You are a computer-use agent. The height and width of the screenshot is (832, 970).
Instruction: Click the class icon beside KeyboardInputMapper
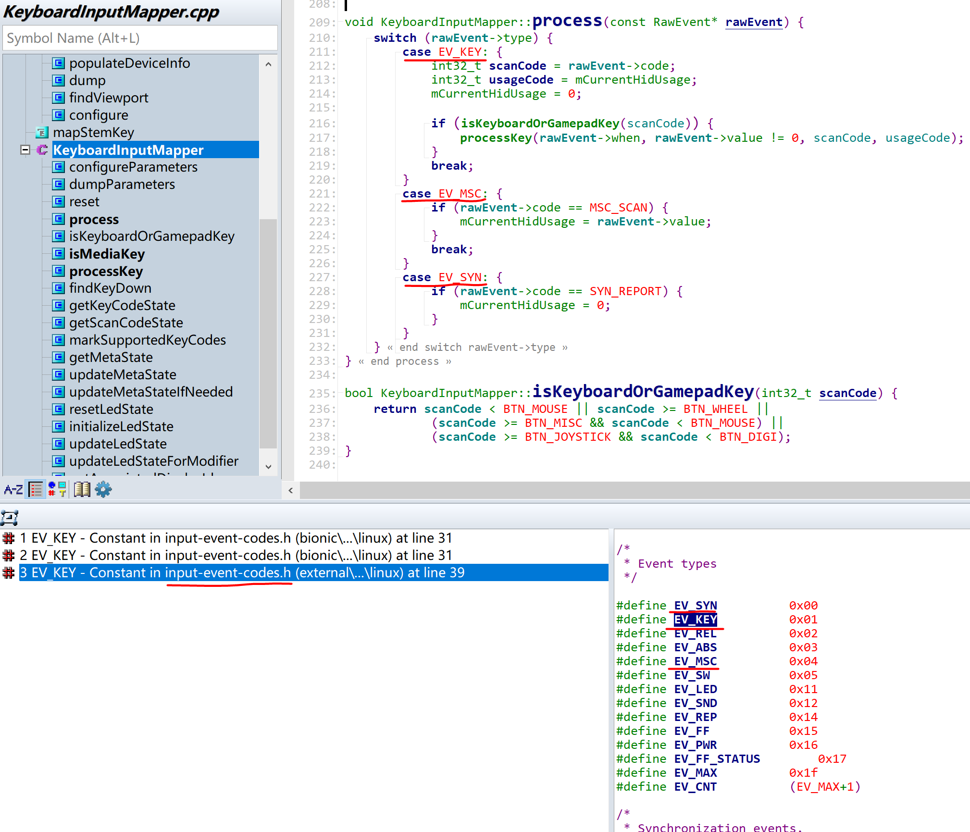pyautogui.click(x=42, y=150)
